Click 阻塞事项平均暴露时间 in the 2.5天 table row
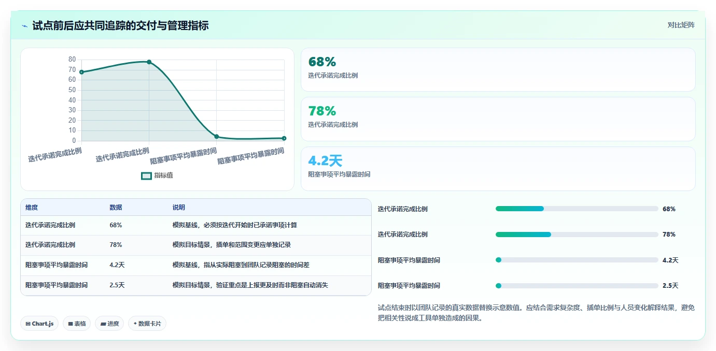The width and height of the screenshot is (716, 351). tap(57, 285)
